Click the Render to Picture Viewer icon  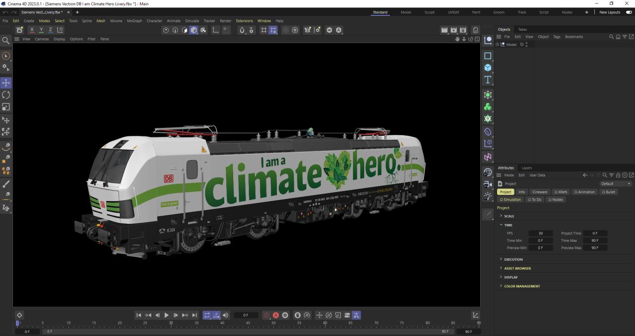(453, 30)
